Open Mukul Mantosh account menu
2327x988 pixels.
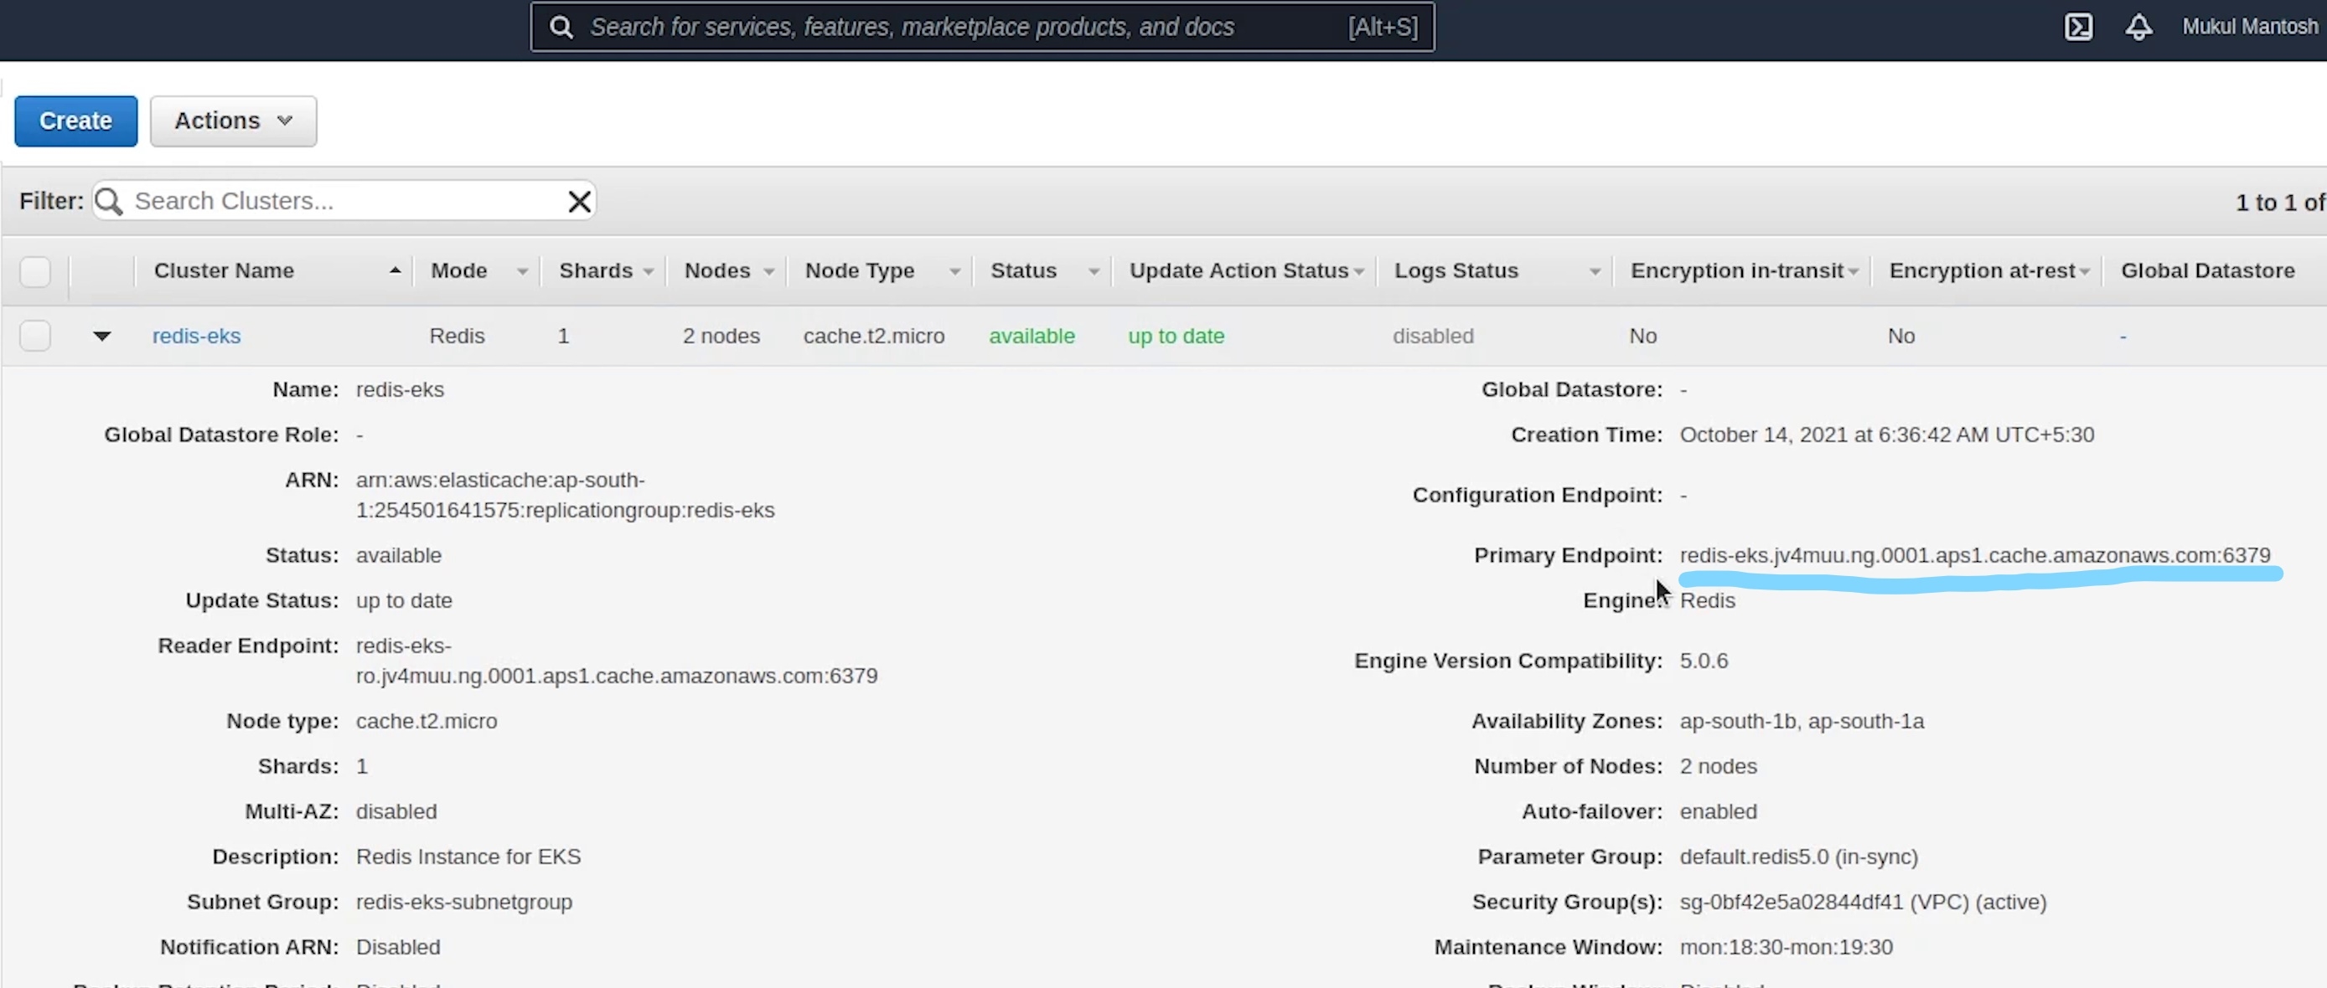pyautogui.click(x=2249, y=27)
